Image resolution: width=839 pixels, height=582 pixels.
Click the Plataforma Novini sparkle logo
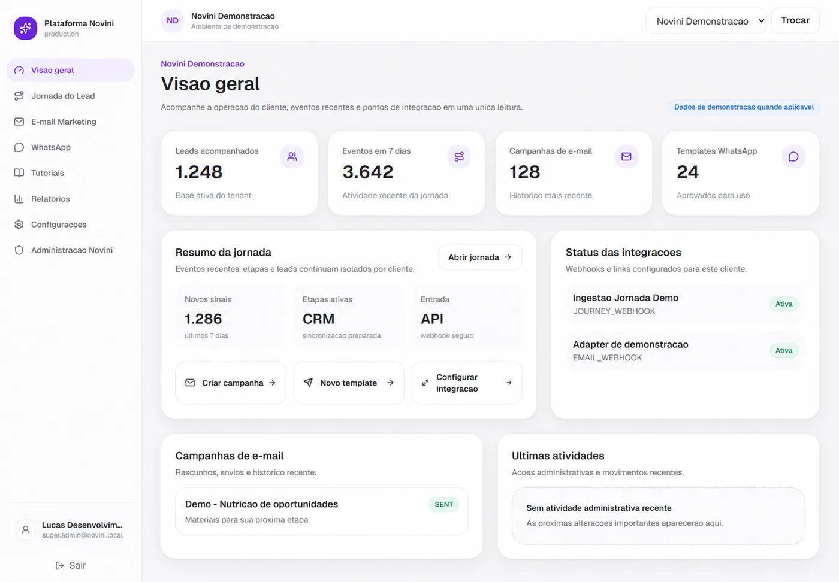25,28
